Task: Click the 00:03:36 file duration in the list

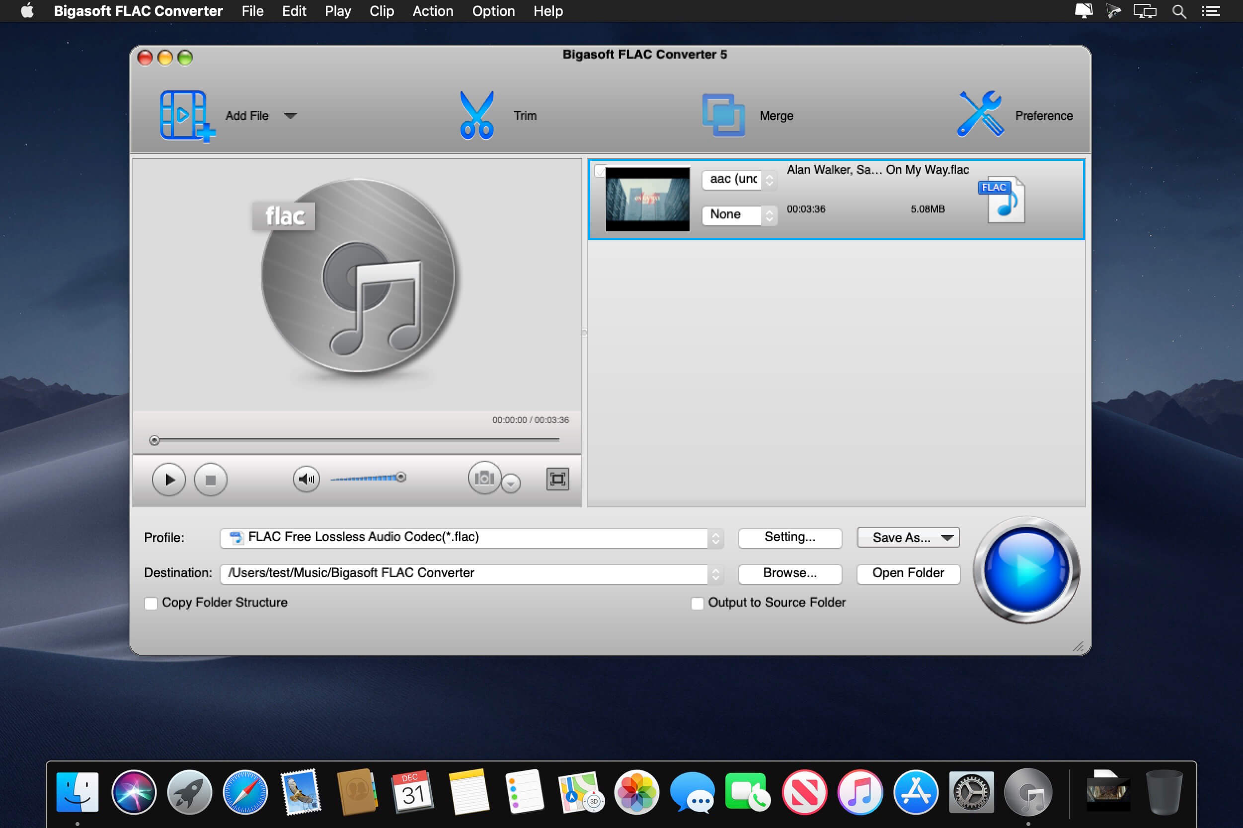Action: click(805, 209)
